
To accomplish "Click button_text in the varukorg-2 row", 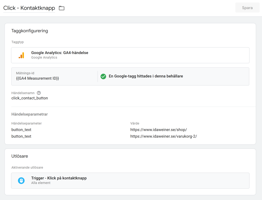I will pyautogui.click(x=21, y=136).
